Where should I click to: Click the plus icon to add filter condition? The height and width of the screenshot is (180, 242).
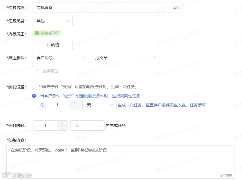click(155, 58)
